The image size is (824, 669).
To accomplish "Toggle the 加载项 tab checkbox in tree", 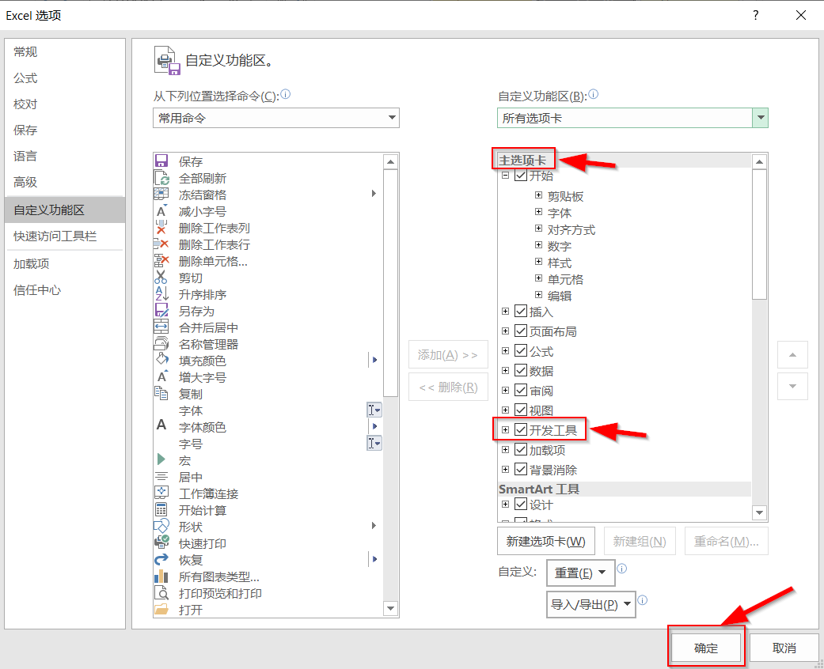I will [x=521, y=449].
